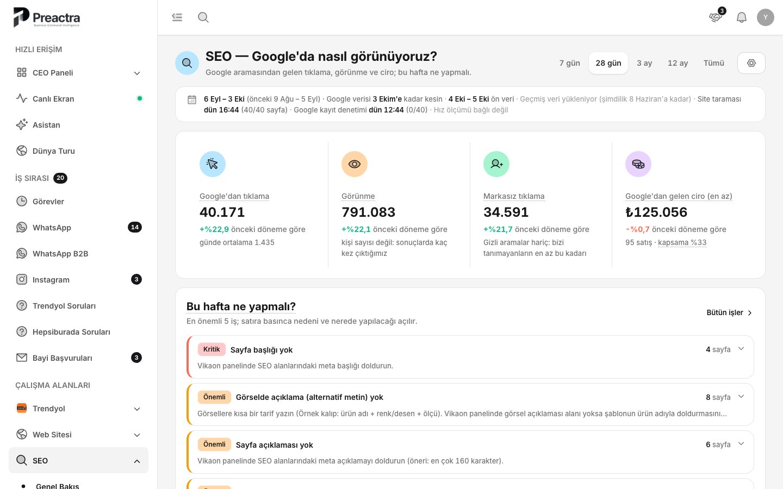
Task: Open the notifications bell
Action: point(742,17)
